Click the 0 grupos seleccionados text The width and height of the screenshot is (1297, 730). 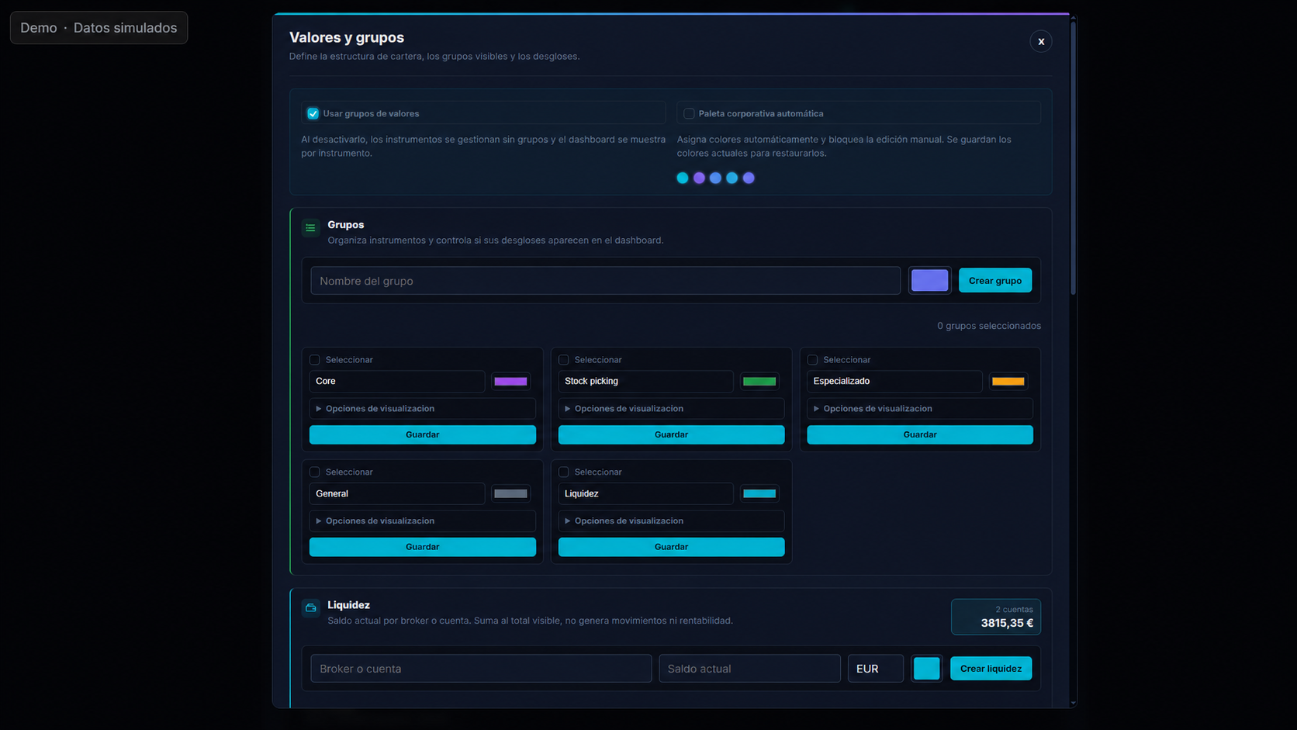coord(989,326)
